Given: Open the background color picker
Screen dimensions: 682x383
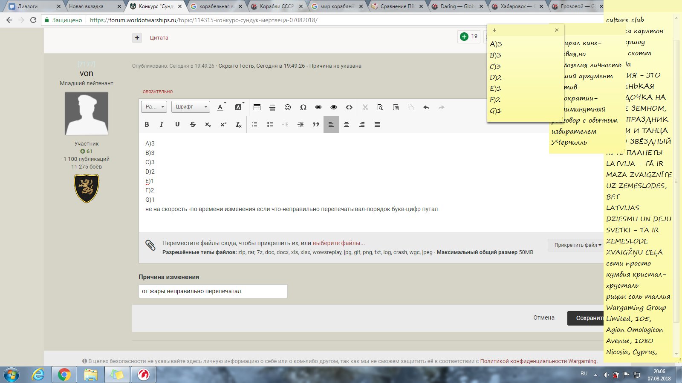Looking at the screenshot, I should coord(240,107).
